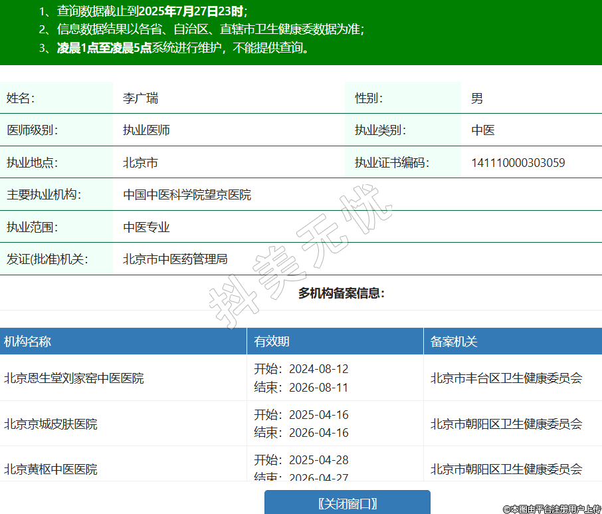This screenshot has height=514, width=602.
Task: Click the 执业类别 value 中医
Action: coord(483,130)
